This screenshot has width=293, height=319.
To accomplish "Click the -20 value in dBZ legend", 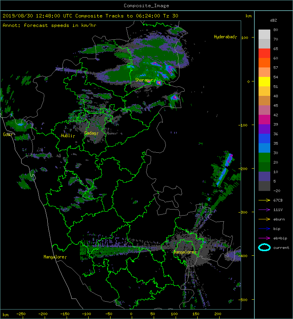I will pyautogui.click(x=277, y=191).
